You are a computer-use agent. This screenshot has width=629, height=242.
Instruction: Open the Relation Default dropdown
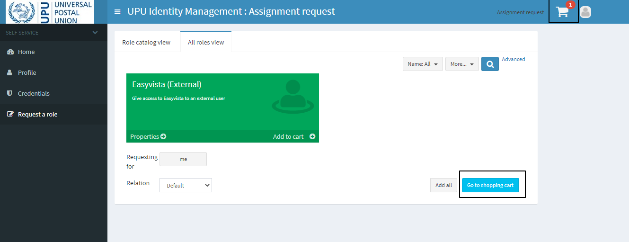[x=186, y=185]
